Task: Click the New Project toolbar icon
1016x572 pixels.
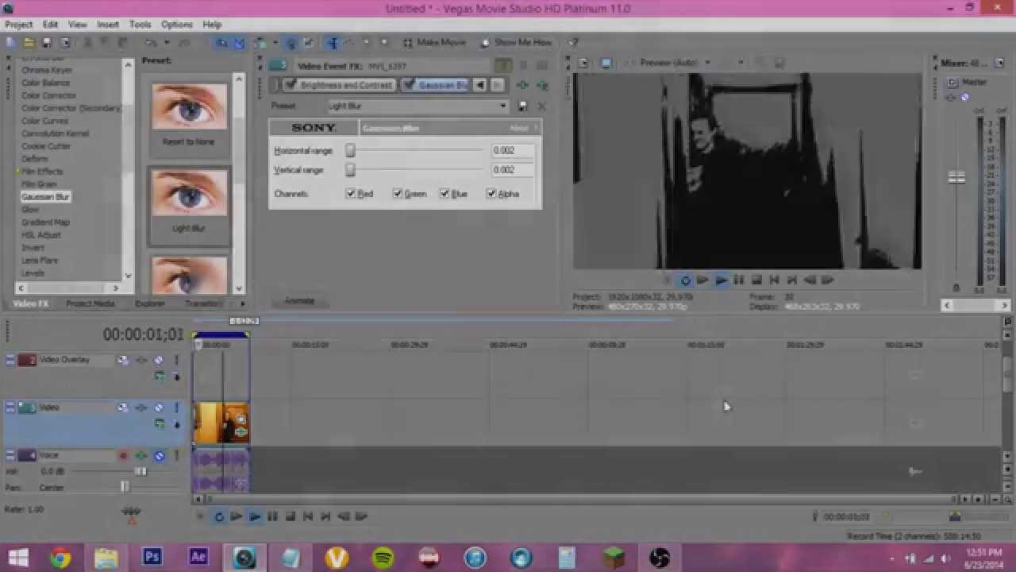Action: [11, 42]
